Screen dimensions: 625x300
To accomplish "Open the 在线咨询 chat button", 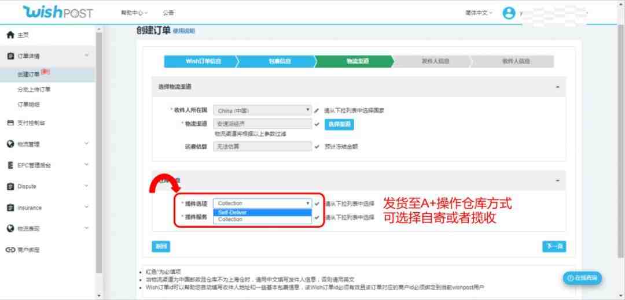I will [582, 278].
